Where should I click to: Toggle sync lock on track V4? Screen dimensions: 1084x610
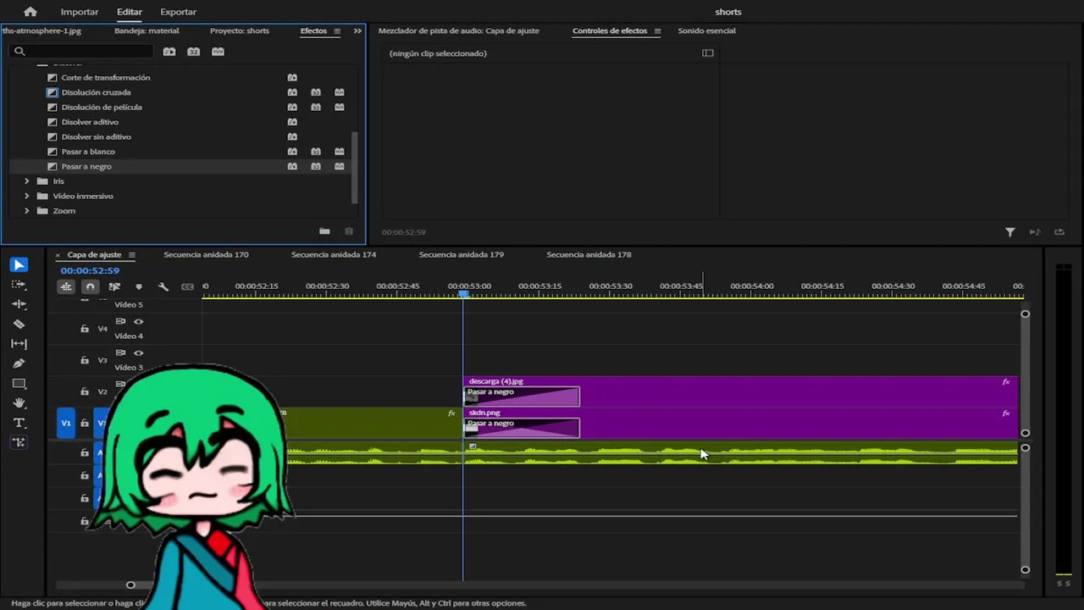pos(120,321)
